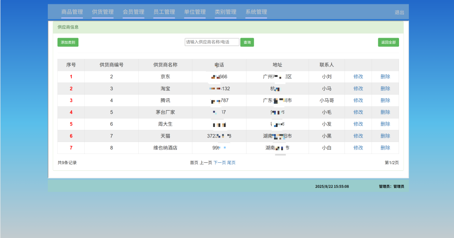Click contact name 小黑
This screenshot has height=238, width=454.
(327, 136)
